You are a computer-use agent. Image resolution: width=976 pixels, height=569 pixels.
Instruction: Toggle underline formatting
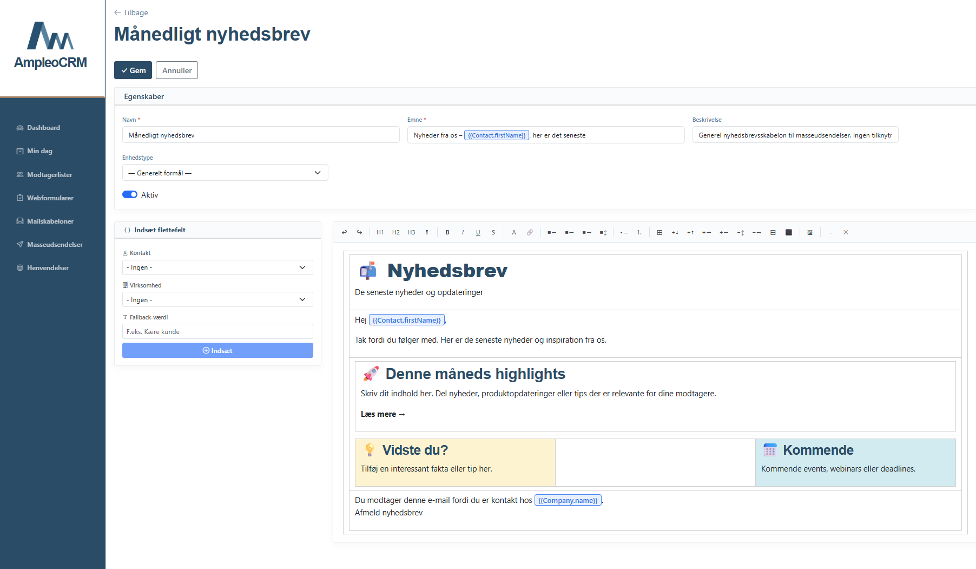point(478,232)
